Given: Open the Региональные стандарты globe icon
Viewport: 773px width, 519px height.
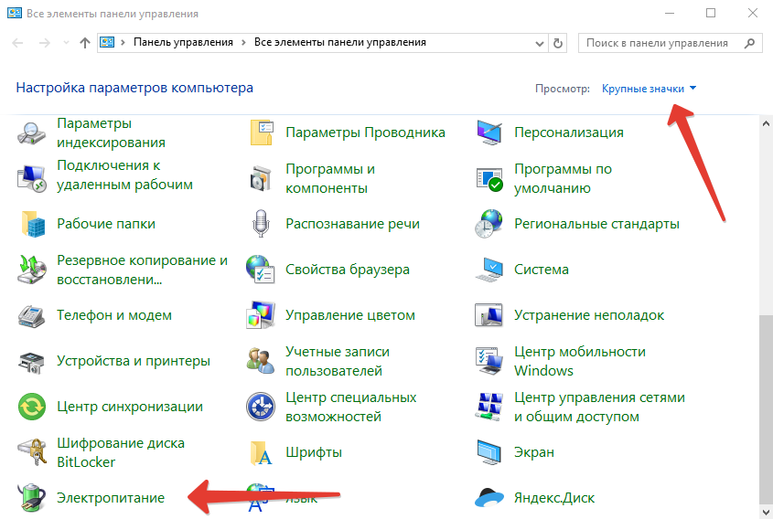Looking at the screenshot, I should pyautogui.click(x=489, y=224).
